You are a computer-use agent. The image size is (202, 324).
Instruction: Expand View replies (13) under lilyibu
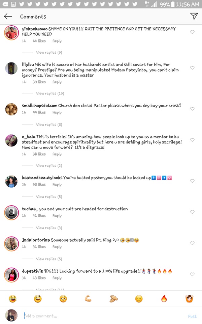click(x=50, y=93)
